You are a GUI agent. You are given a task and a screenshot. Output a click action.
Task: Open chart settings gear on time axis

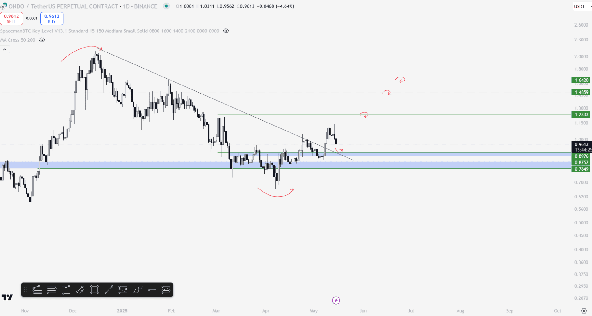tap(584, 311)
